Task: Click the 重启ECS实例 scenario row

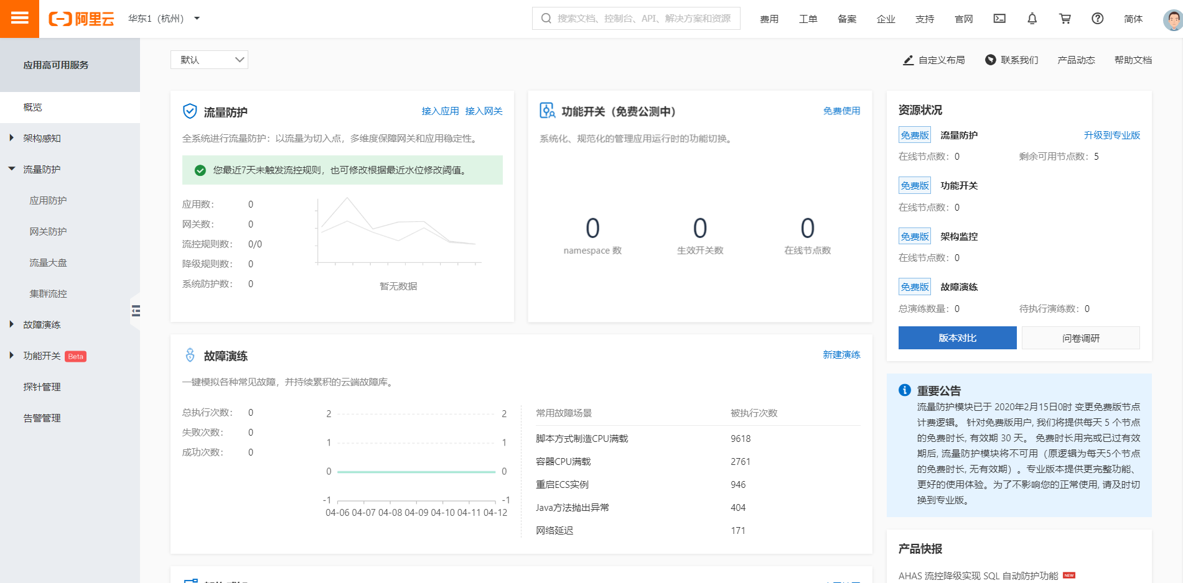Action: [x=698, y=485]
